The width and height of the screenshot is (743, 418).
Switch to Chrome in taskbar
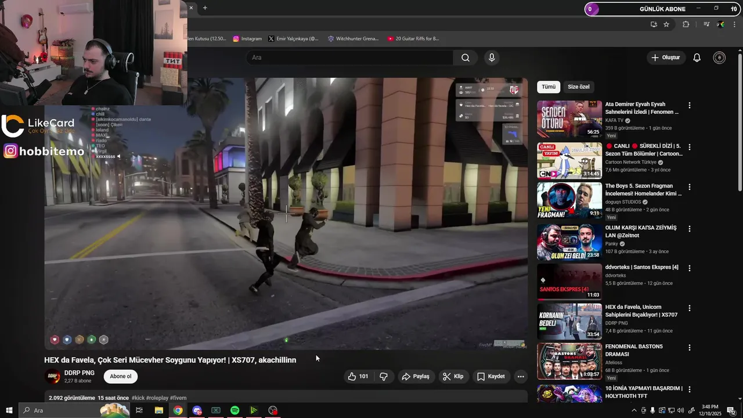(x=178, y=410)
